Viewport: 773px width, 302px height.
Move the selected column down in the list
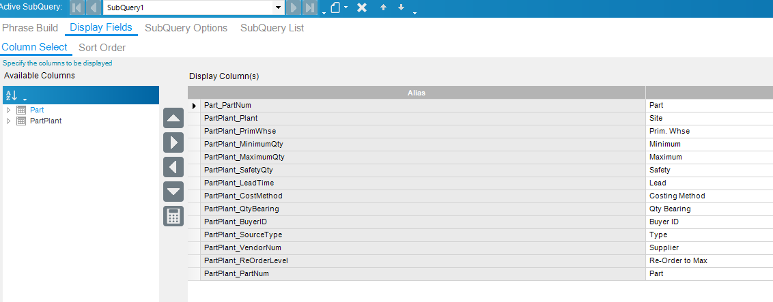(x=173, y=192)
